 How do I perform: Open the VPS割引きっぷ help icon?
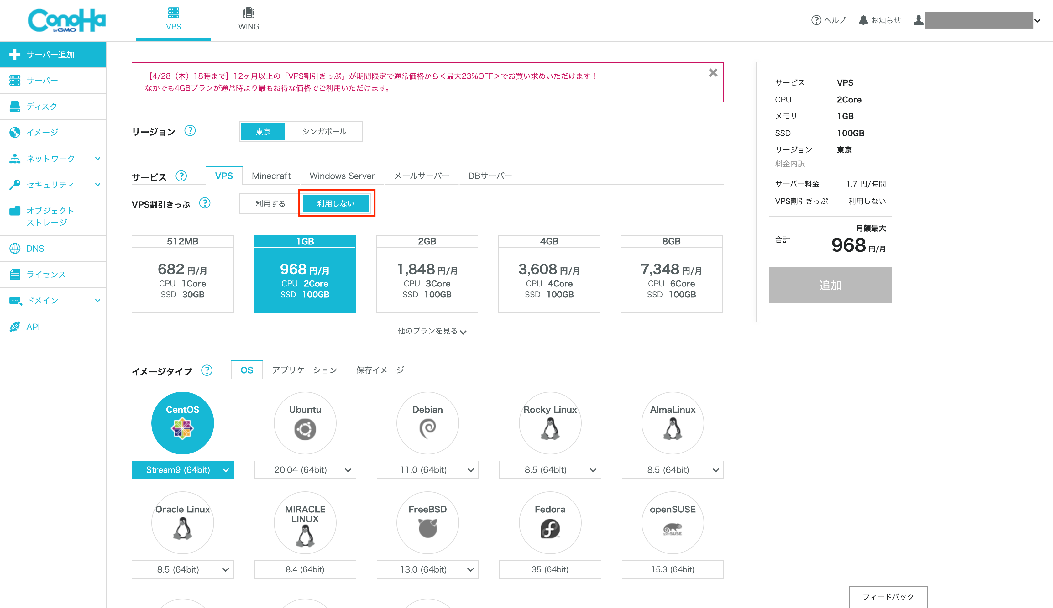(205, 203)
